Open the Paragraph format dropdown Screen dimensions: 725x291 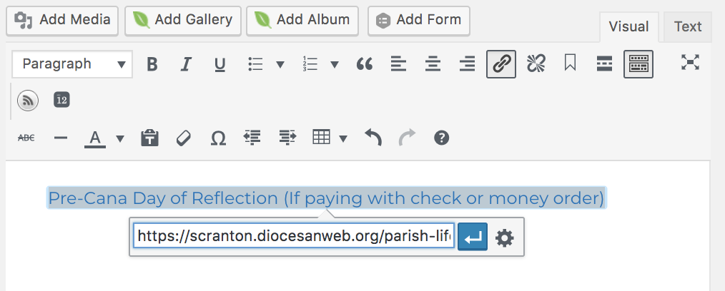pyautogui.click(x=71, y=64)
